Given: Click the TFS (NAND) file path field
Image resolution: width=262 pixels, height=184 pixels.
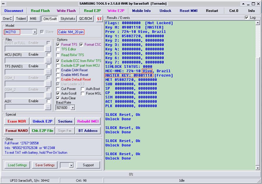Looking at the screenshot, I should [25, 72].
